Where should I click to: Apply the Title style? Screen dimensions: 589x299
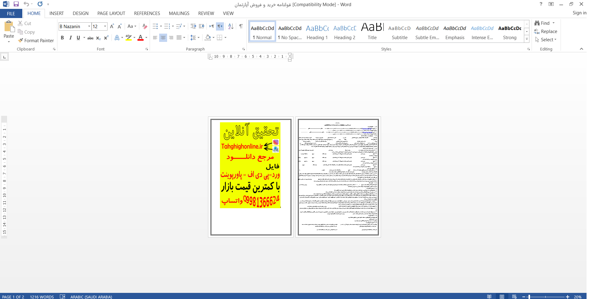(372, 32)
